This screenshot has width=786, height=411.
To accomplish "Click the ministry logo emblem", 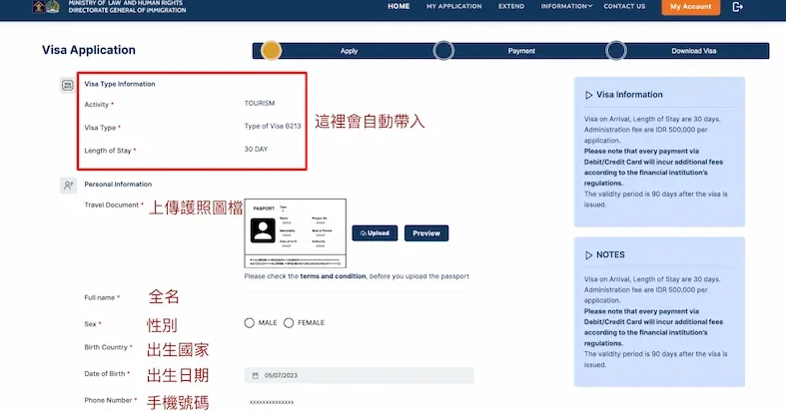I will tap(46, 7).
